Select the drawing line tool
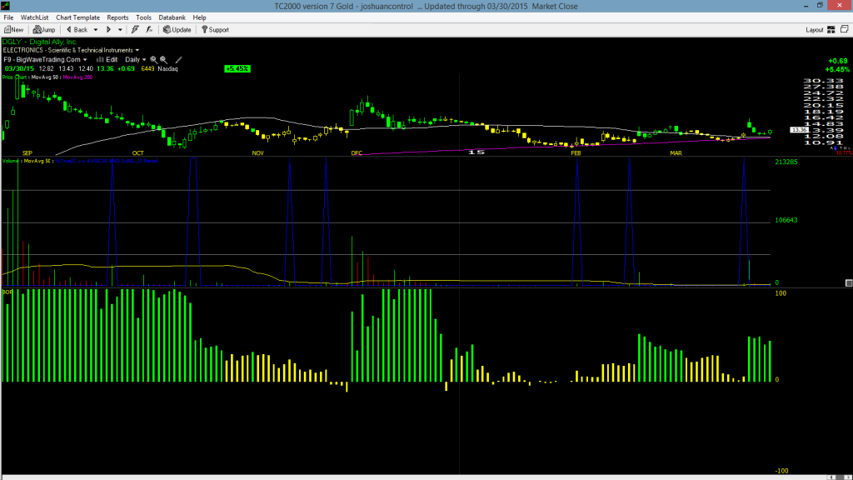This screenshot has width=853, height=480. pos(178,60)
